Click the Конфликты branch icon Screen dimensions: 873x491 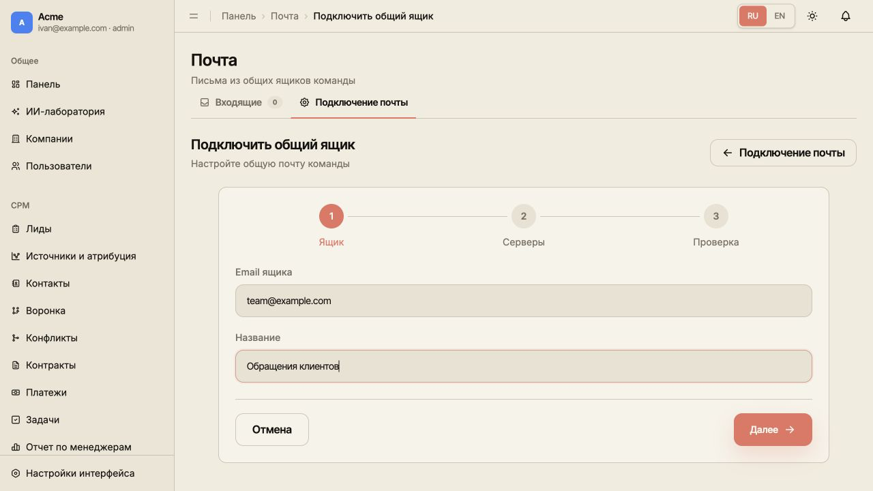tap(16, 338)
